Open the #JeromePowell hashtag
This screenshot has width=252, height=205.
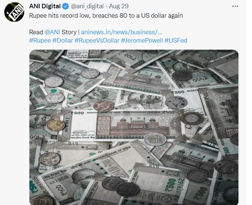tap(142, 40)
